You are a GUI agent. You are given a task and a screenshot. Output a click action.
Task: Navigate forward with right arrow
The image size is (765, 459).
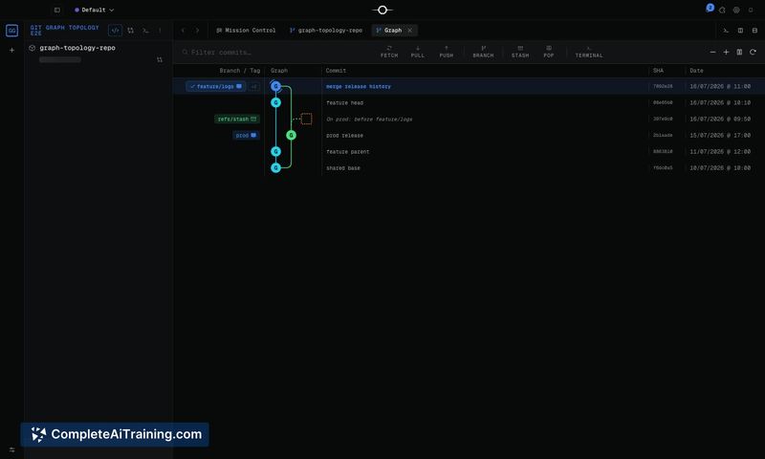[x=197, y=31]
